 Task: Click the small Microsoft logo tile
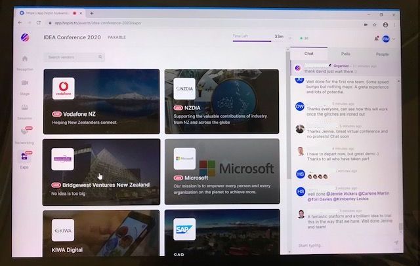pos(184,159)
